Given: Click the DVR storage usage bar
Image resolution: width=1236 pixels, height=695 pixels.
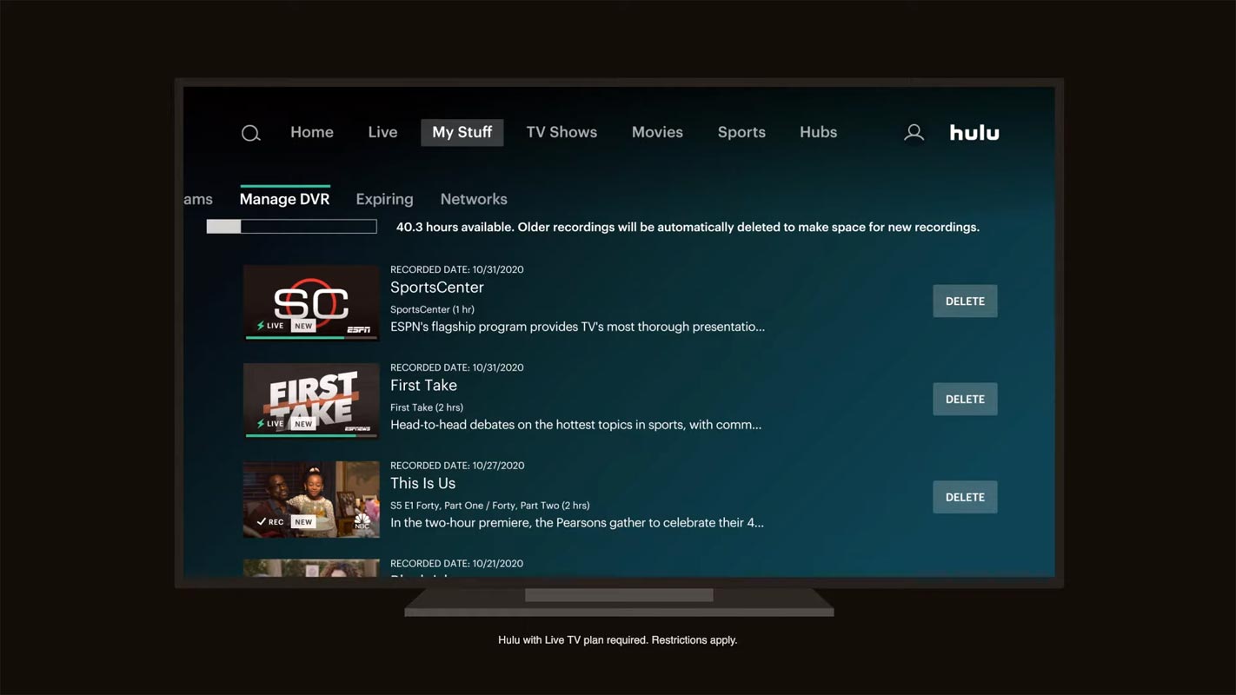Looking at the screenshot, I should pos(291,227).
